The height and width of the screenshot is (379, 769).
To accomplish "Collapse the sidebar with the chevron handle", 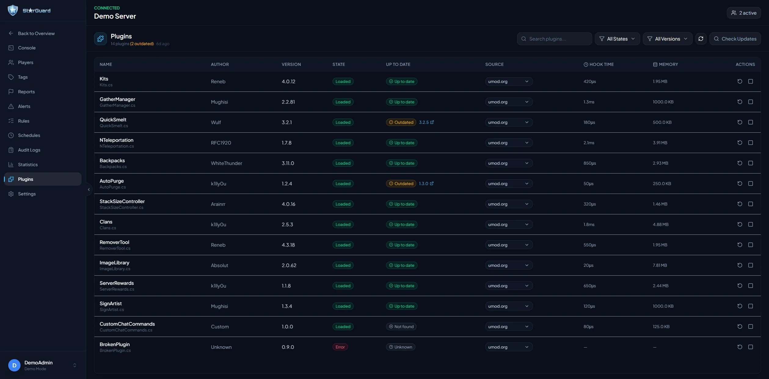I will 89,189.
